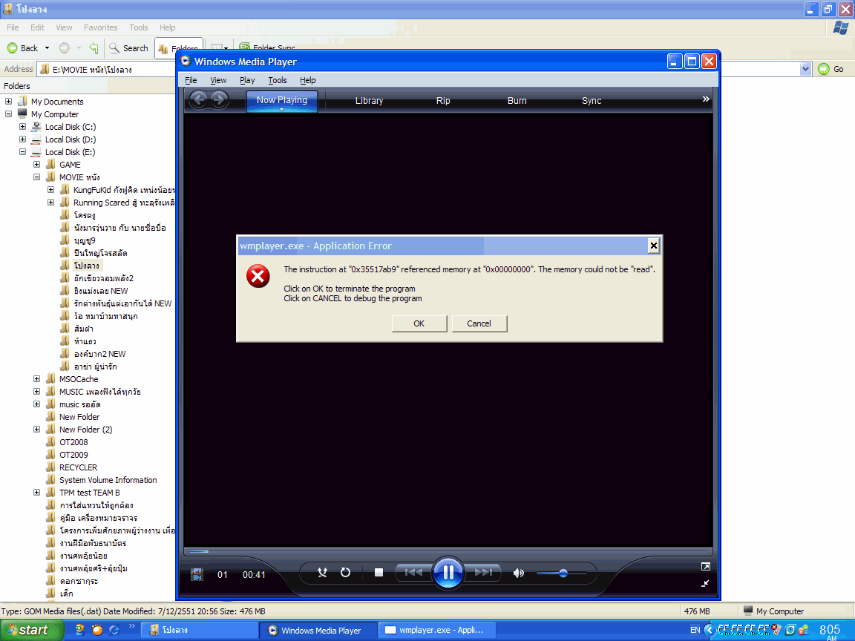Collapse Local Disk (E:) in the tree
This screenshot has height=641, width=855.
coord(23,152)
